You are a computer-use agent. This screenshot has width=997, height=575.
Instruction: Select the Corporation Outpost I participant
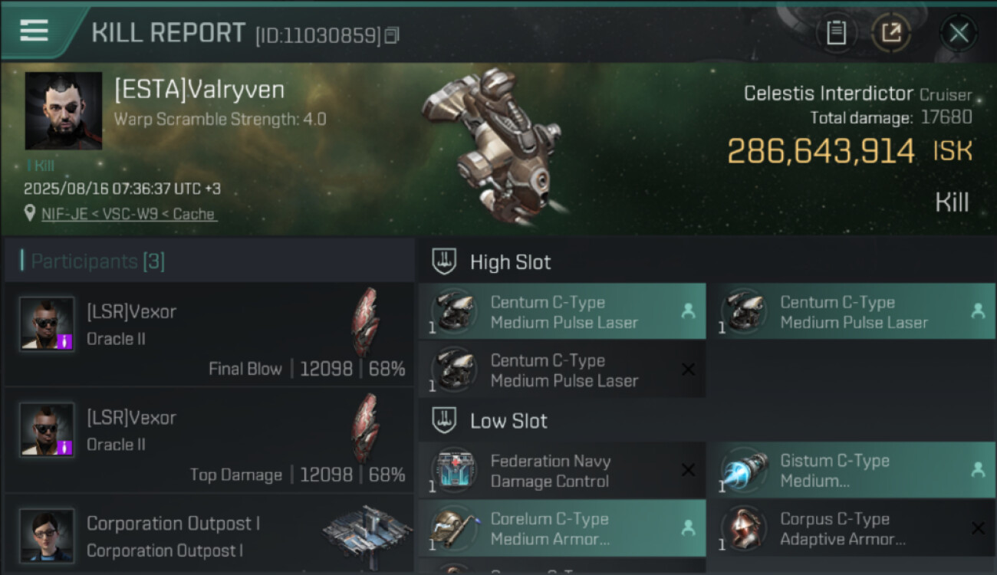tap(209, 534)
